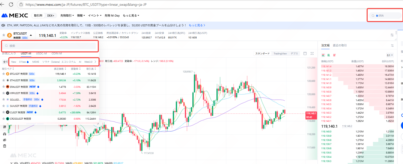Expand chart to fullscreen
The width and height of the screenshot is (403, 164).
[312, 53]
